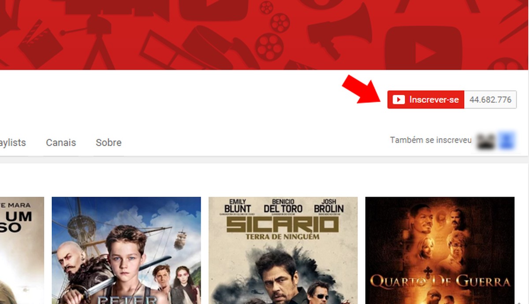Open the Sobre tab
Image resolution: width=529 pixels, height=304 pixels.
click(108, 143)
